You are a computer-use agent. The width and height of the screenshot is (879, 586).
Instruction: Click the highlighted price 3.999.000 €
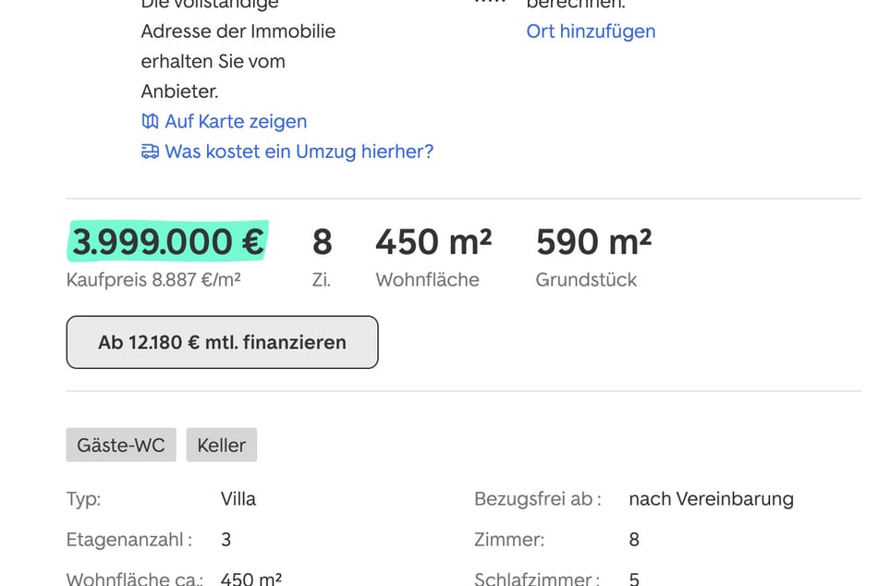167,242
